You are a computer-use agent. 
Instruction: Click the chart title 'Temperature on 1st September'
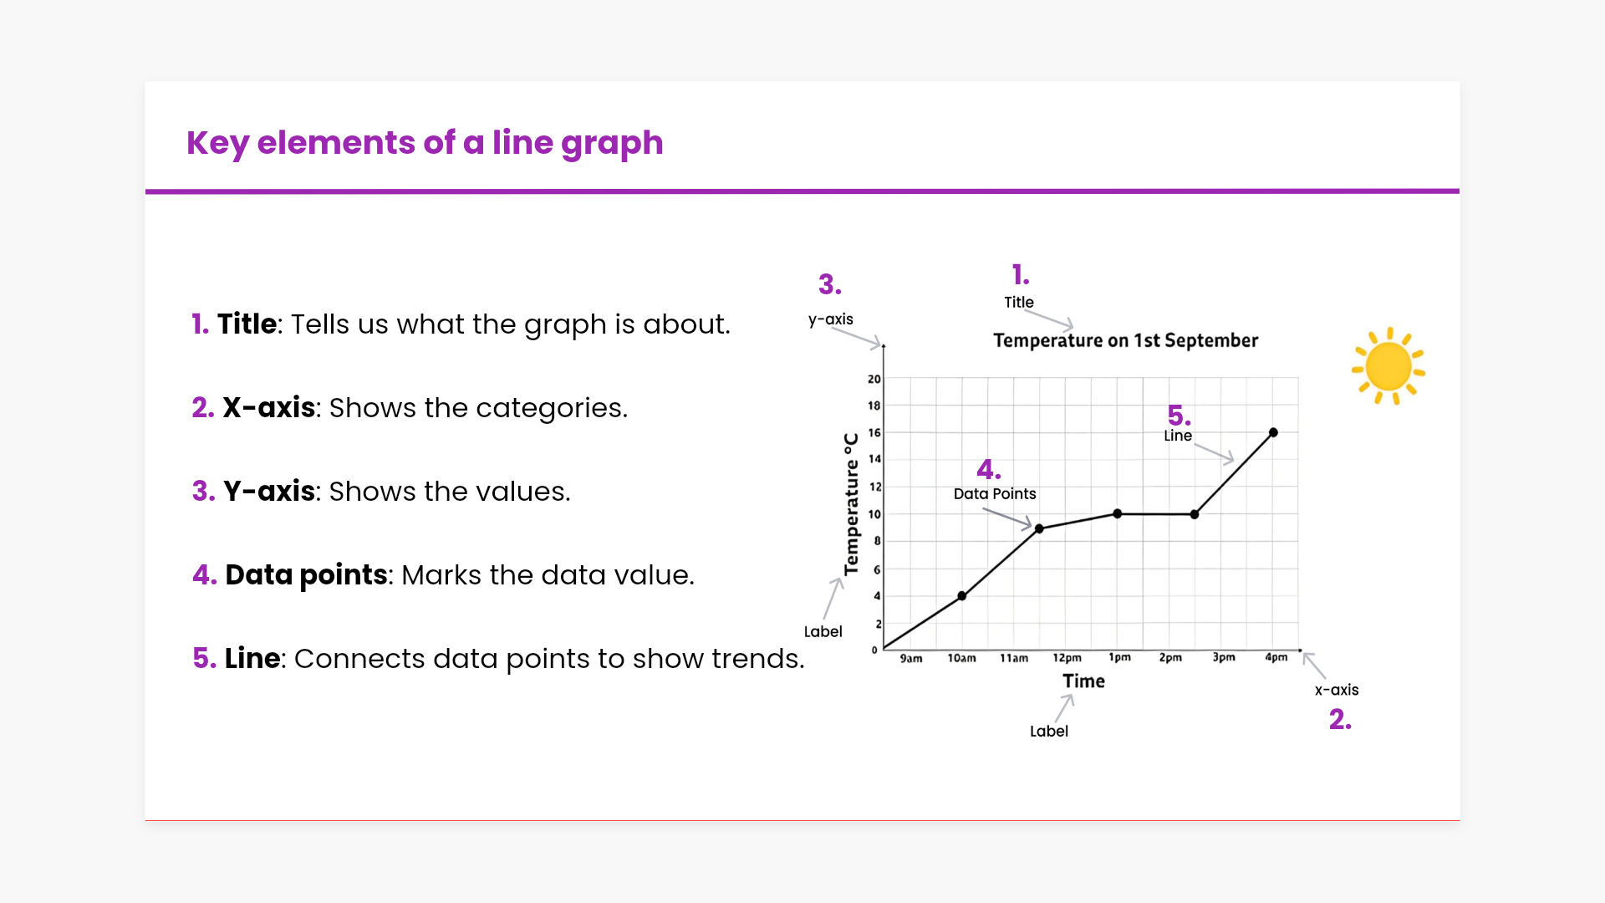point(1125,340)
